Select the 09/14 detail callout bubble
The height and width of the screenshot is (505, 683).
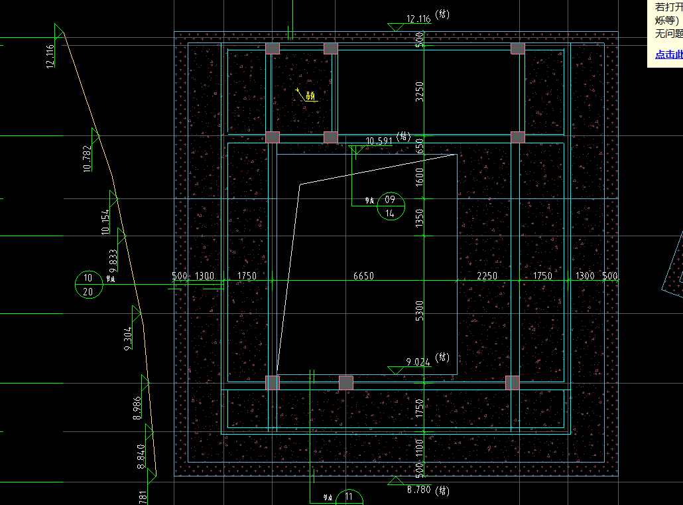(x=391, y=206)
